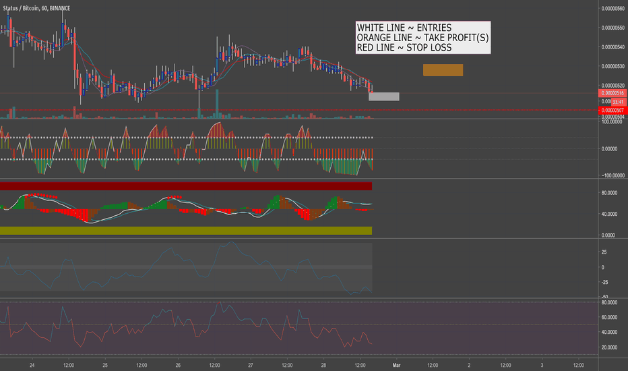Click the 25 date label on time axis
628x371 pixels.
pyautogui.click(x=105, y=365)
